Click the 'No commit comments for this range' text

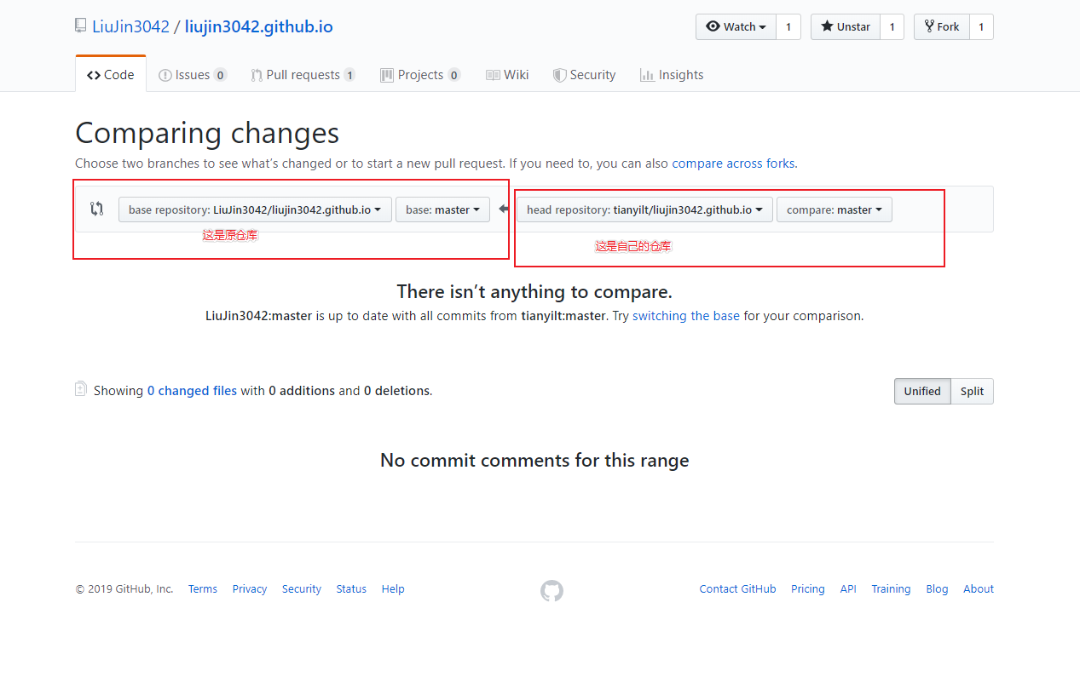534,461
